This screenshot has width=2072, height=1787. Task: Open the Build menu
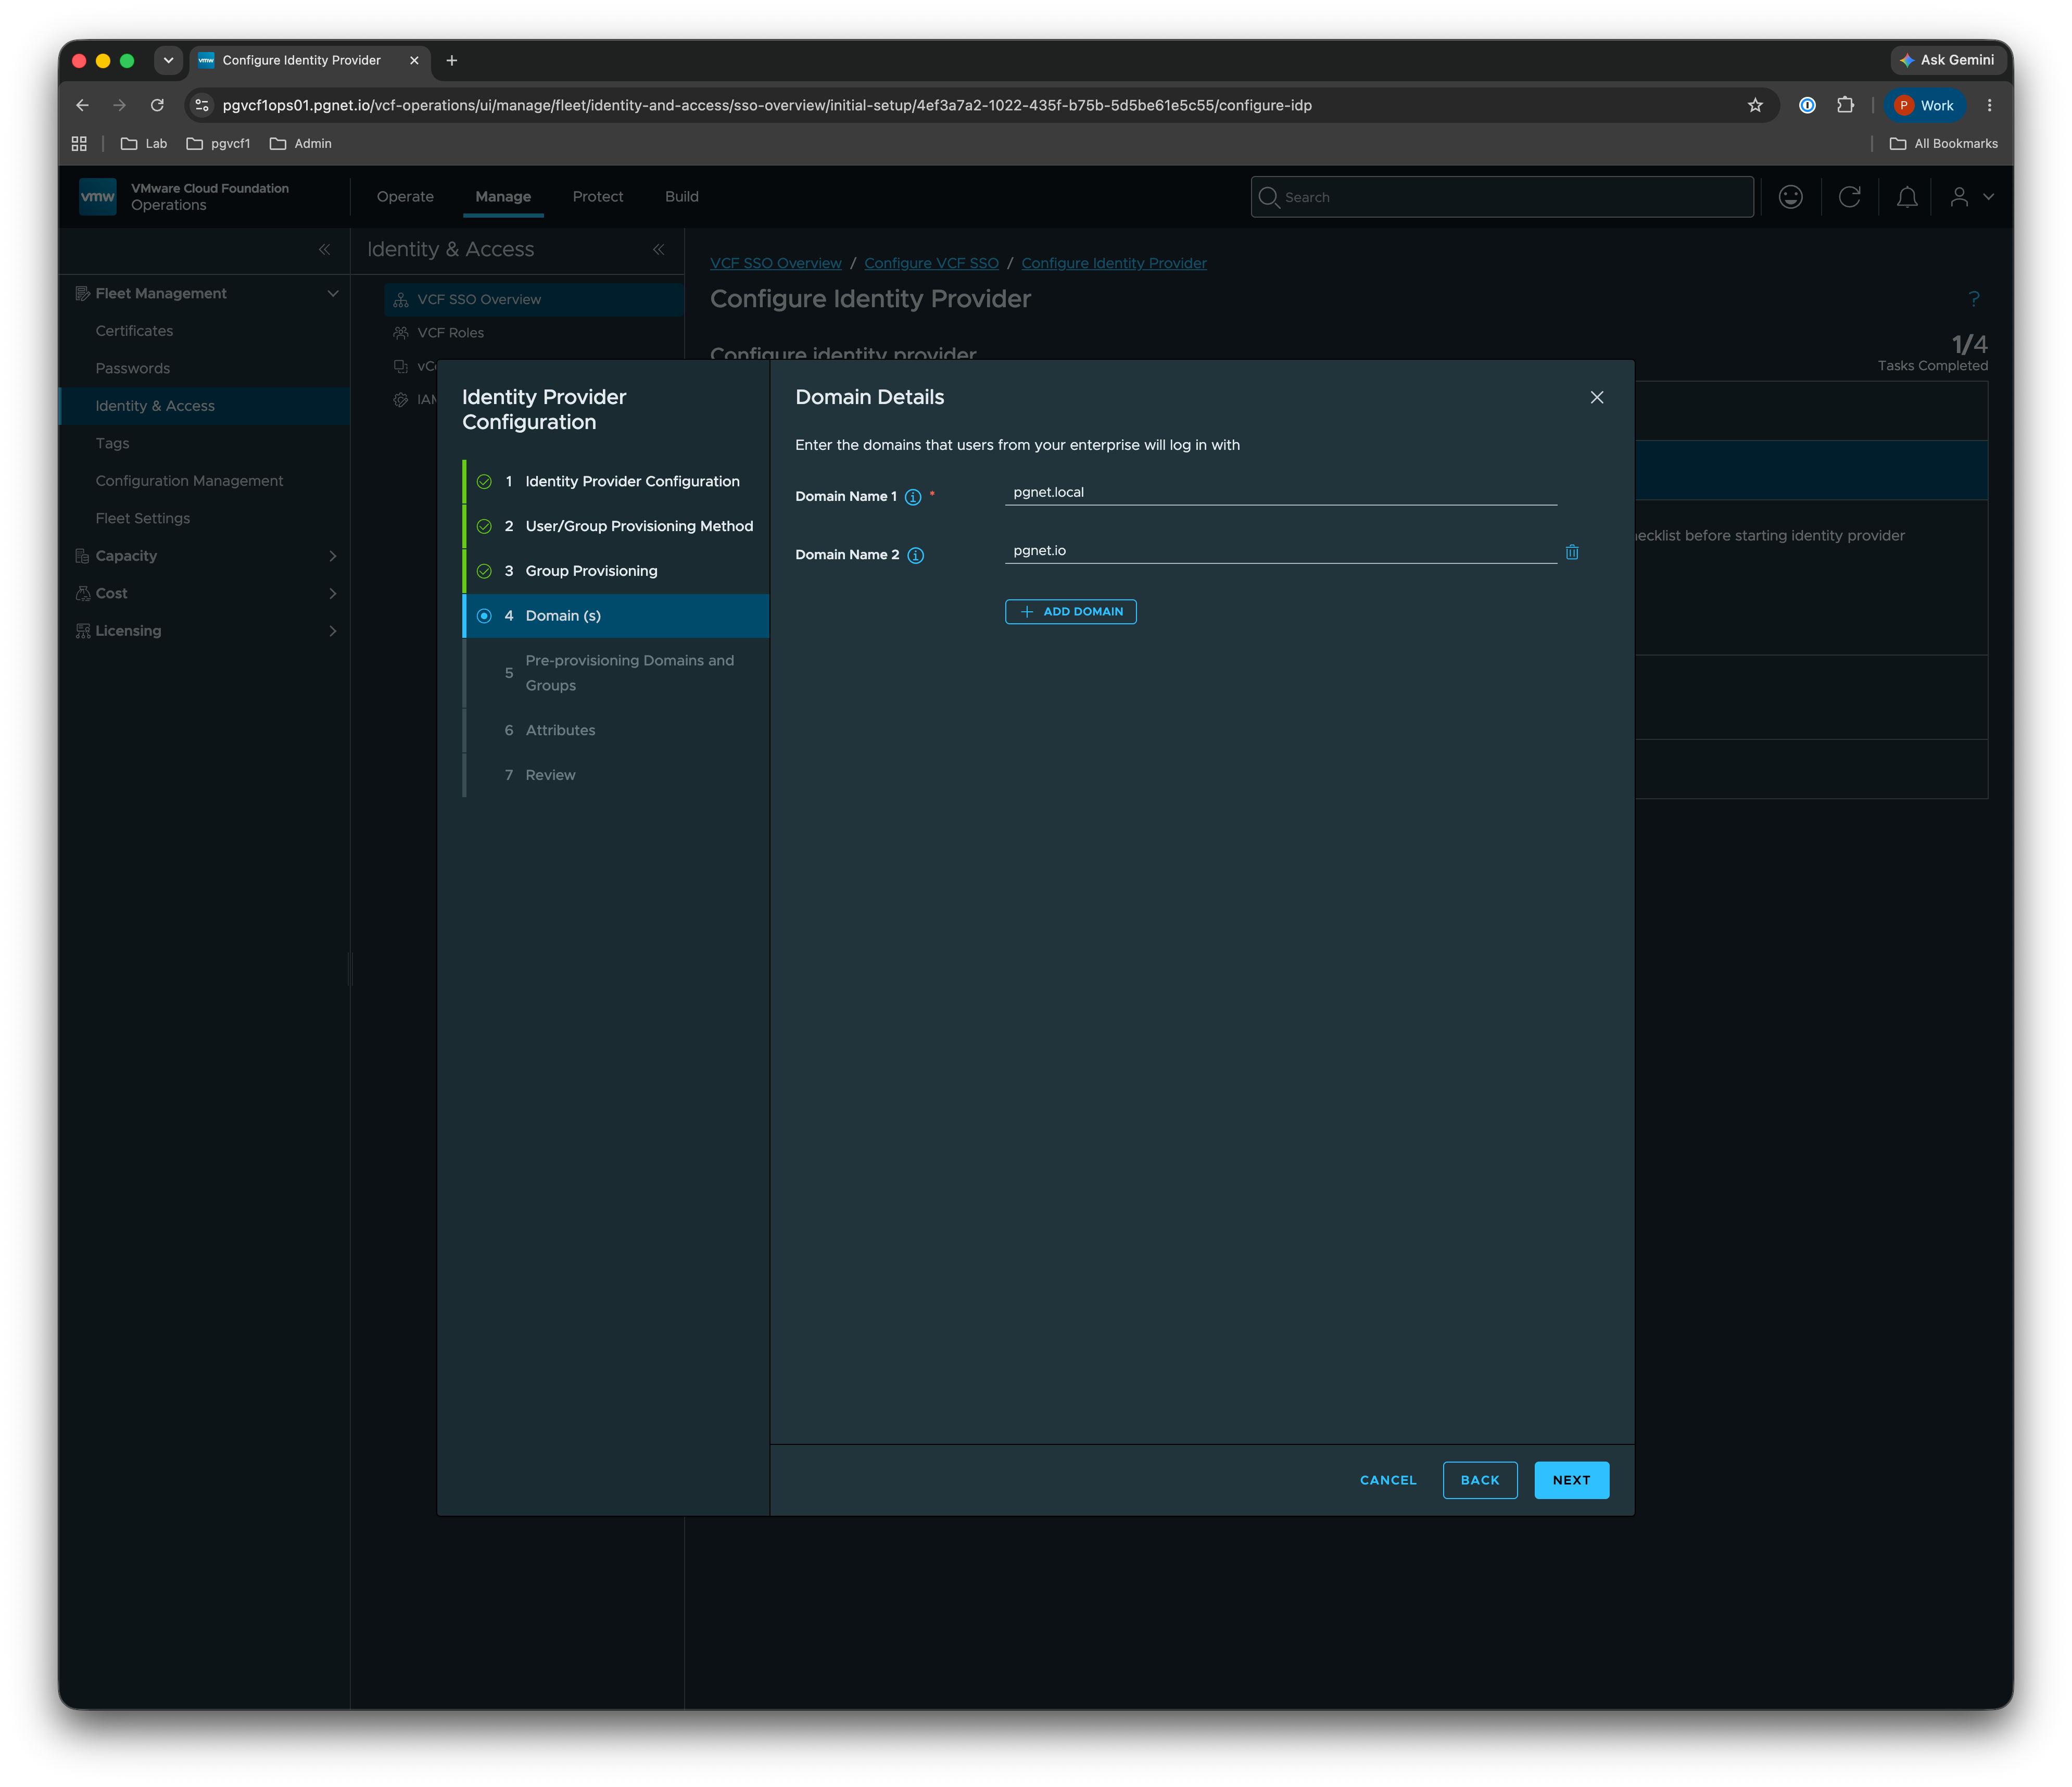pyautogui.click(x=682, y=196)
